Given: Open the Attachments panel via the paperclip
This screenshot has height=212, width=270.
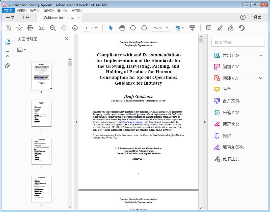Looking at the screenshot, I should [x=8, y=65].
